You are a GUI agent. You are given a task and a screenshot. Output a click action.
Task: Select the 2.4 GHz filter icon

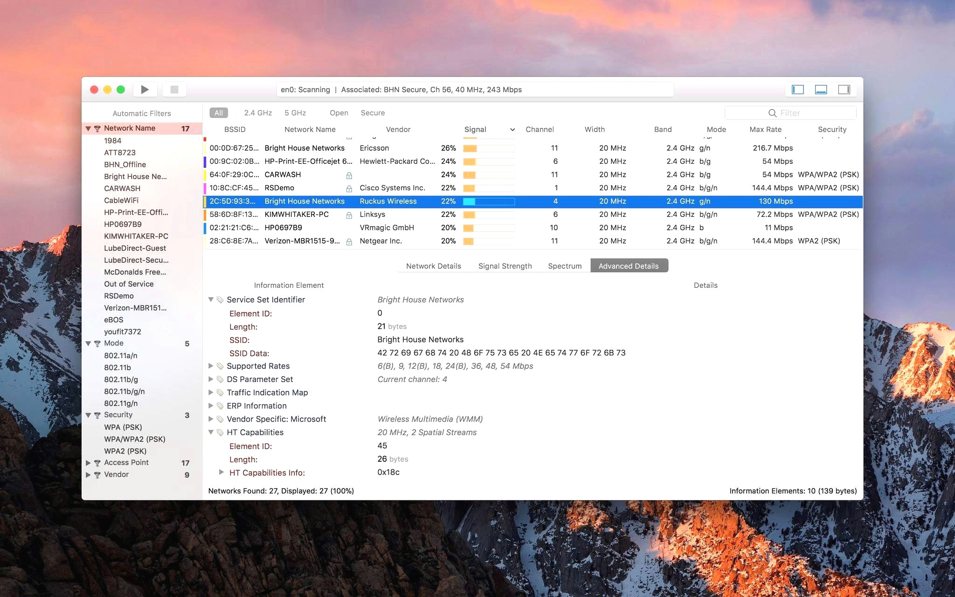(x=258, y=112)
